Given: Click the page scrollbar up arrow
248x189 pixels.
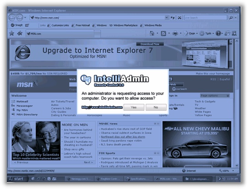Looking at the screenshot, I should pos(237,41).
